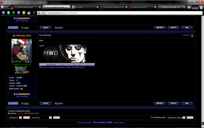Click the MWD signature banner image
204x128 pixels.
click(x=63, y=53)
